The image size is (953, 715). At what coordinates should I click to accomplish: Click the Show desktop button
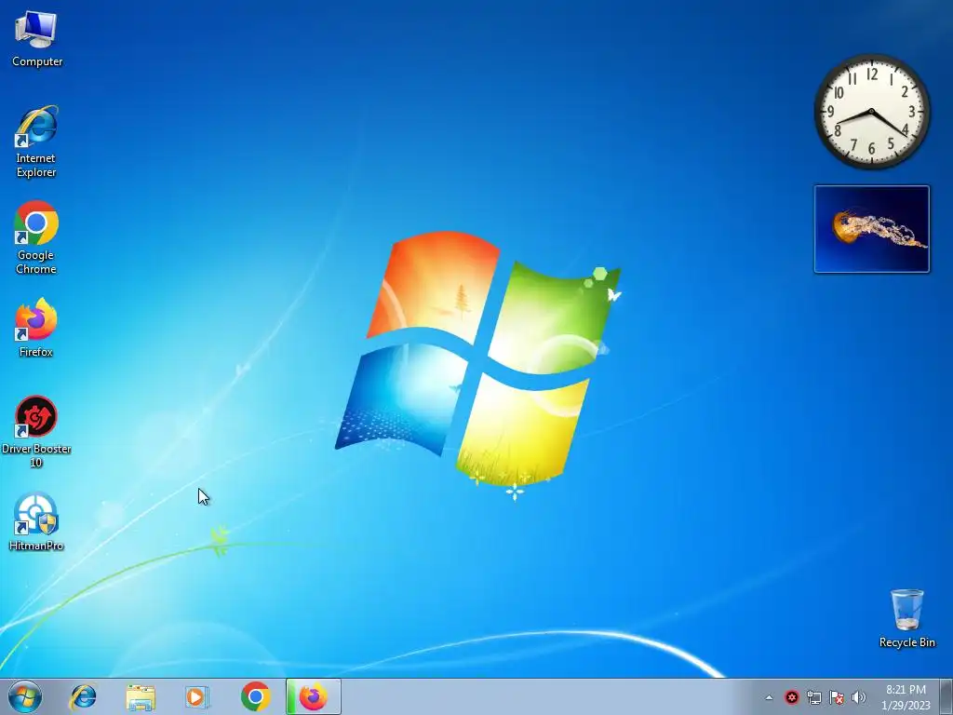pyautogui.click(x=946, y=697)
